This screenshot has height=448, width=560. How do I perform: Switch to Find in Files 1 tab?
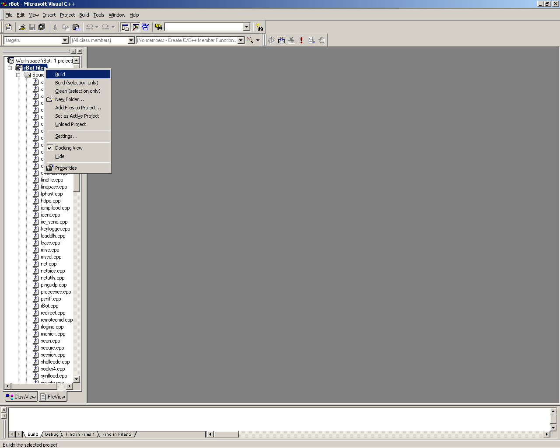[80, 434]
